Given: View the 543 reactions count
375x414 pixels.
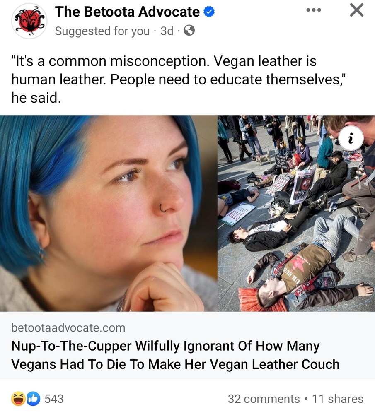Looking at the screenshot, I should click(x=54, y=399).
